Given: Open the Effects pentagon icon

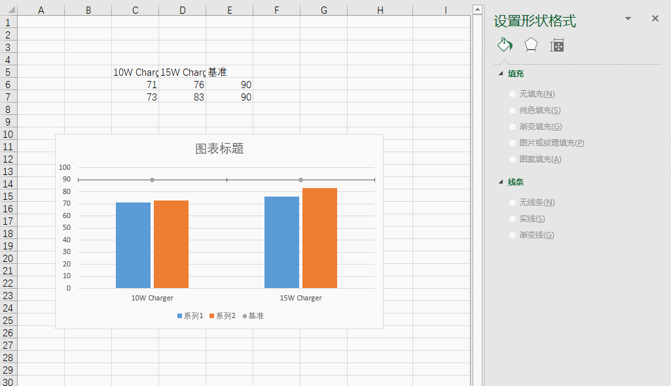Looking at the screenshot, I should pos(530,45).
